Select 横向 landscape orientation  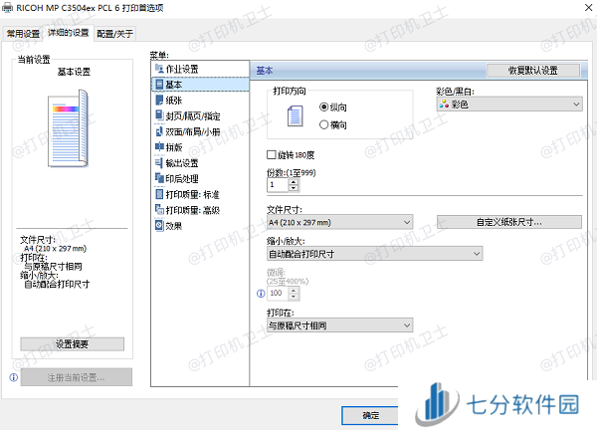click(x=333, y=124)
